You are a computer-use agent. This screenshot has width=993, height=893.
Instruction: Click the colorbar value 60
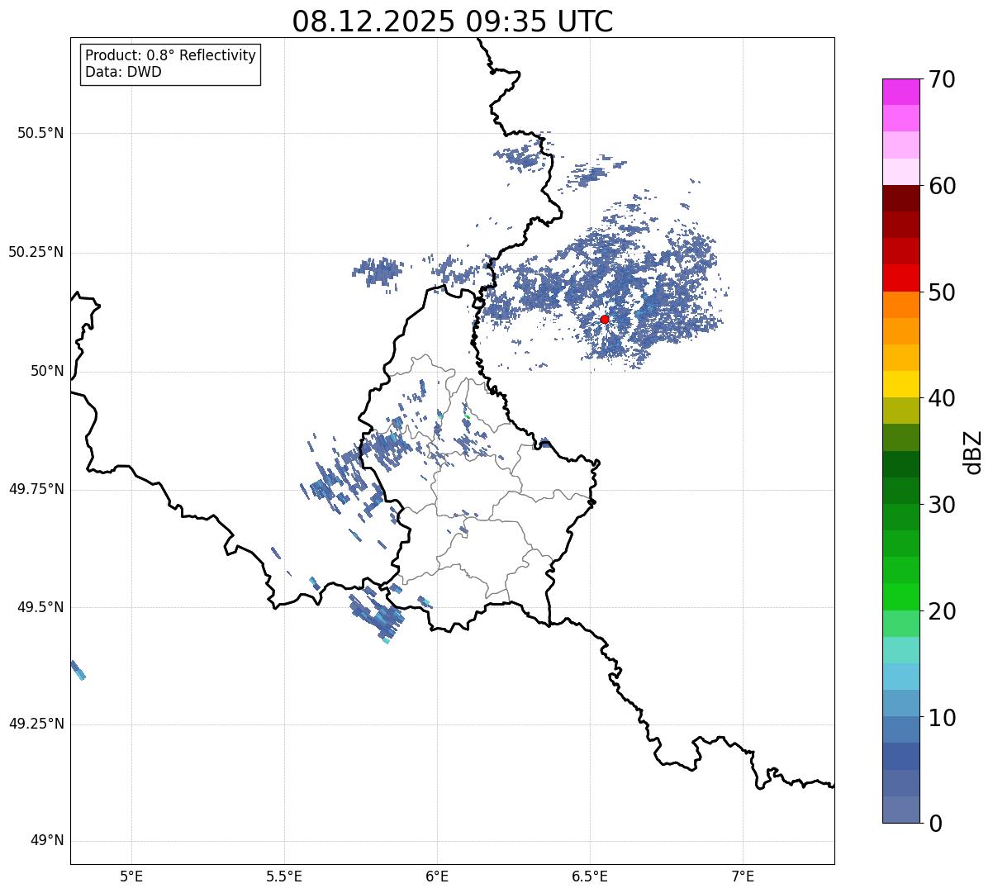942,186
